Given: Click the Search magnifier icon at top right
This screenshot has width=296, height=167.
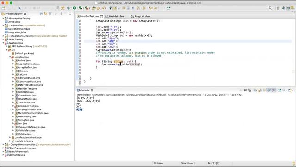Looking at the screenshot, I should pos(270,8).
